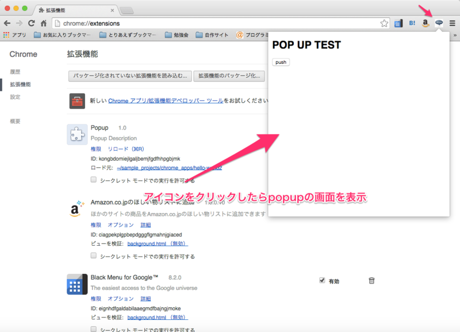460x332 pixels.
Task: Allow incognito mode for the Popup extension
Action: pyautogui.click(x=93, y=180)
